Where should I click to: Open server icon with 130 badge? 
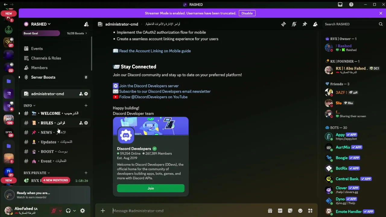pos(8,119)
